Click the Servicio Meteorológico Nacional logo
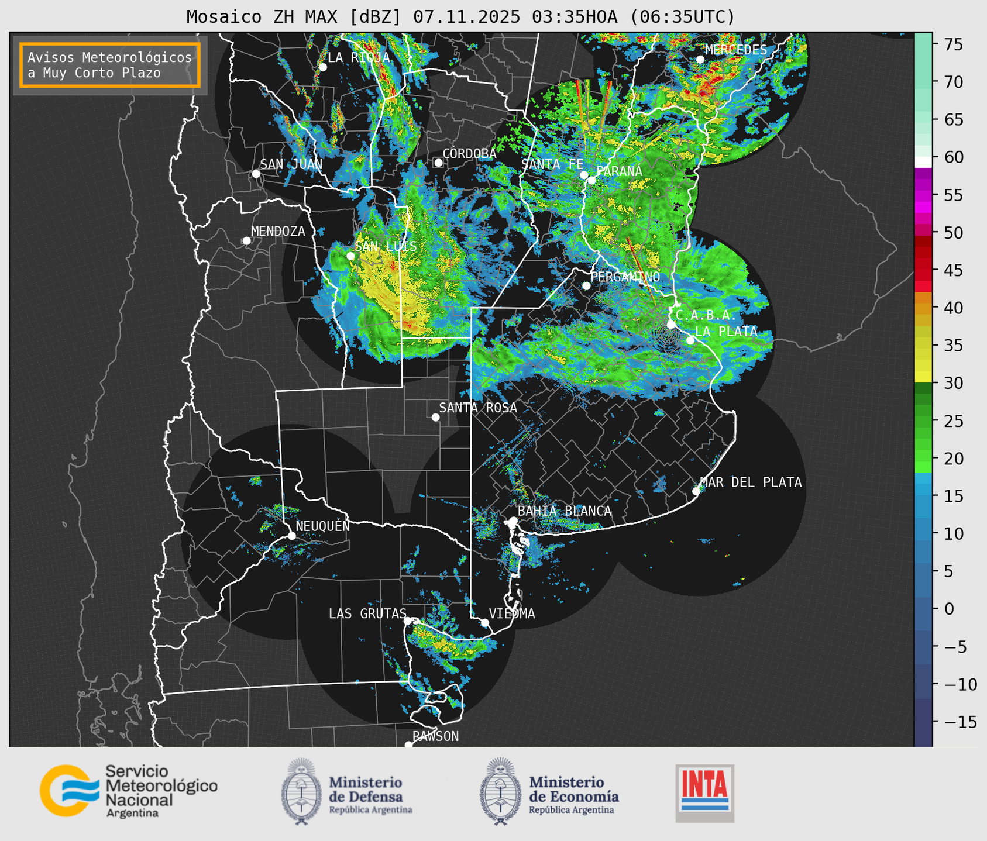 pyautogui.click(x=128, y=791)
